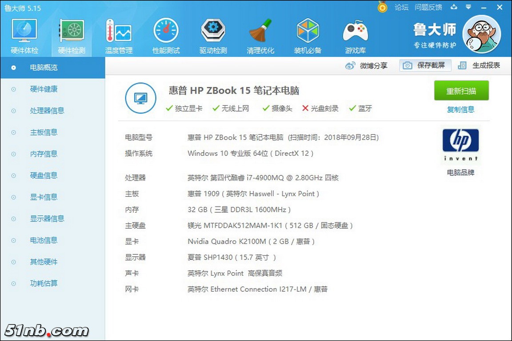Select 显卡信息 in the sidebar
The image size is (512, 341).
43,197
